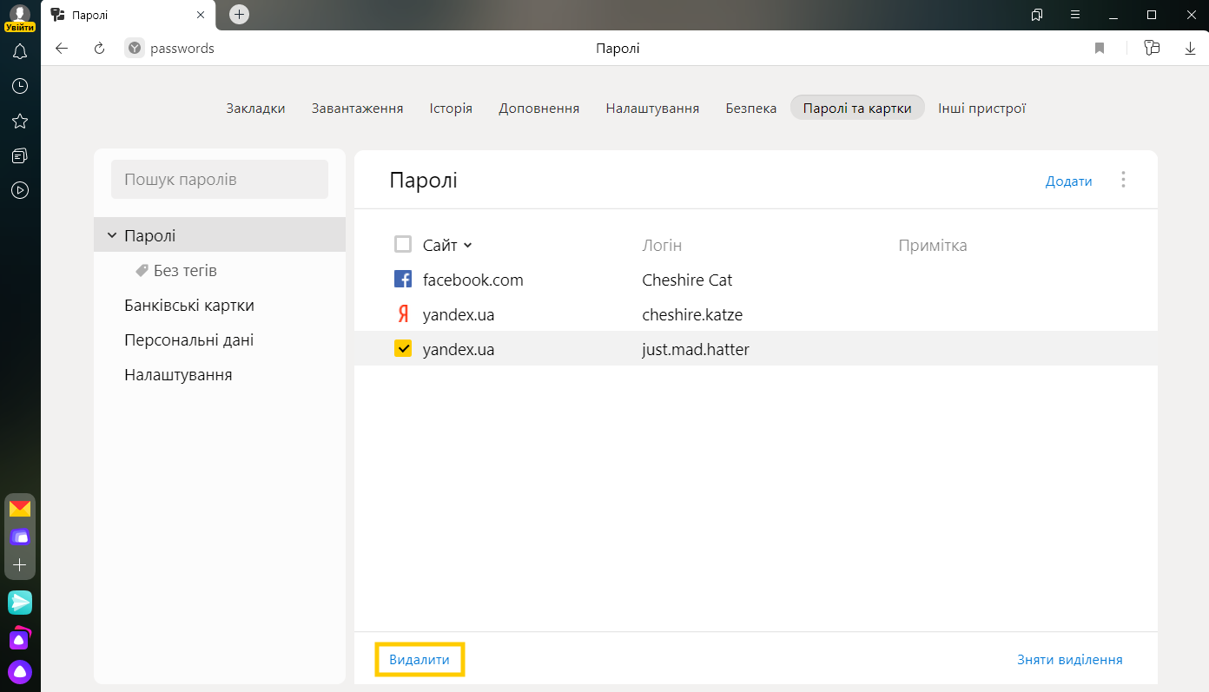Switch to the Закладки tab
The height and width of the screenshot is (692, 1209).
[255, 109]
